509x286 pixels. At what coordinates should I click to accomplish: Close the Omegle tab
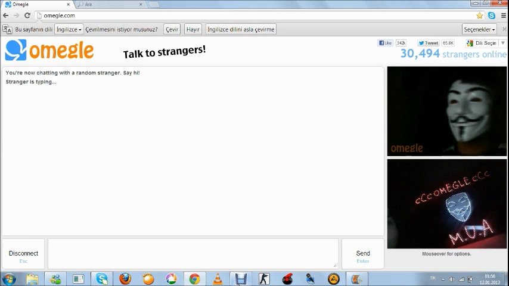[x=68, y=5]
